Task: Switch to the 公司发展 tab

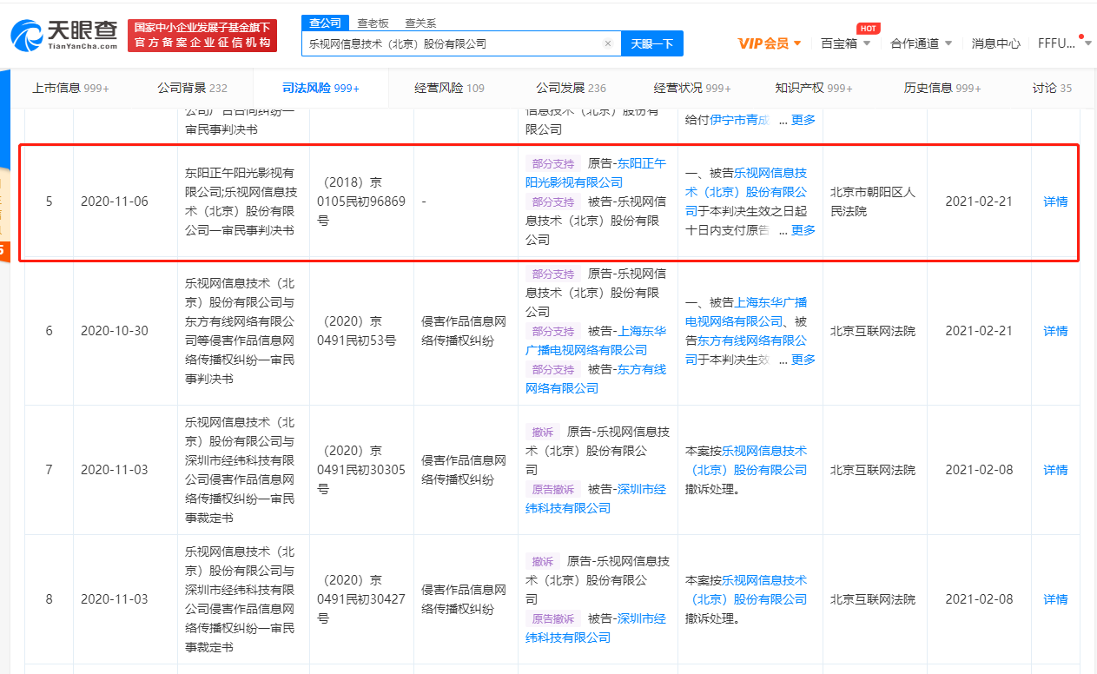Action: (571, 88)
